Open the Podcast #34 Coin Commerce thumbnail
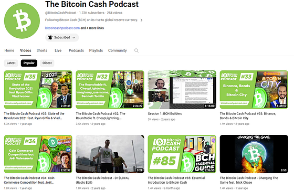 (x=38, y=154)
